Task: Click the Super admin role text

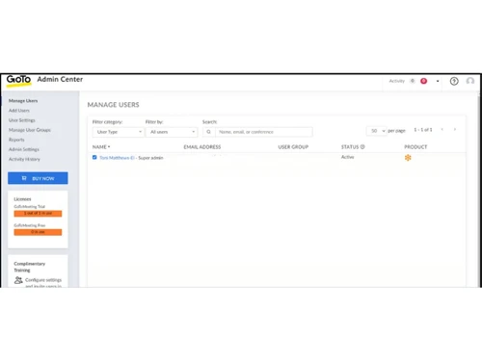Action: pyautogui.click(x=150, y=158)
